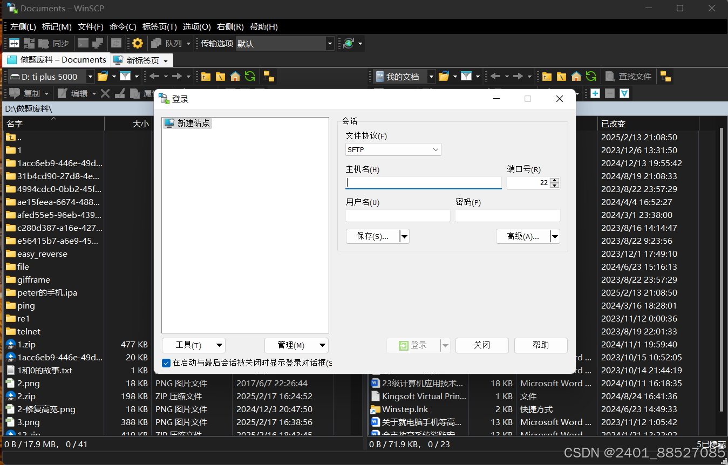Go to parent directory in the right panel

click(x=547, y=77)
